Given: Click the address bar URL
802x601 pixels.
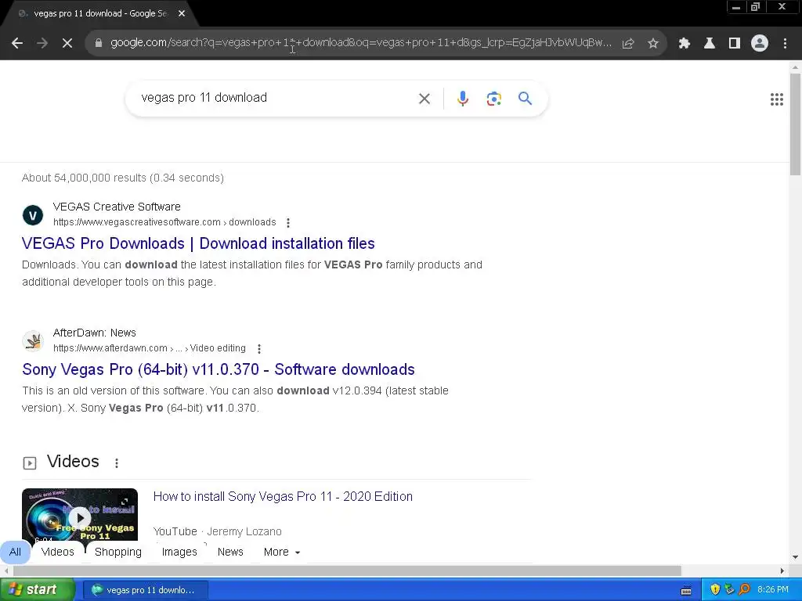Looking at the screenshot, I should 360,43.
